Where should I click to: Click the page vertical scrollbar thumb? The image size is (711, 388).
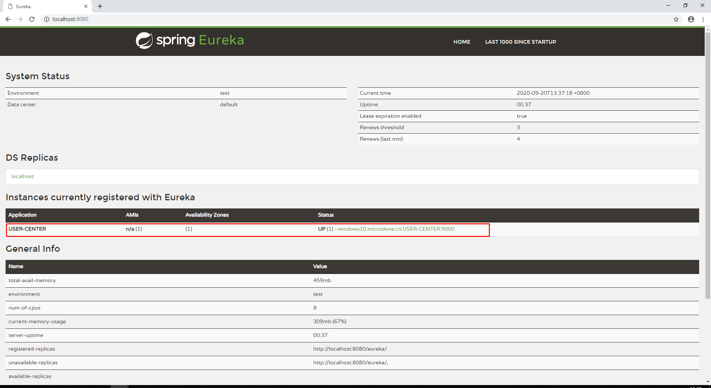(708, 165)
